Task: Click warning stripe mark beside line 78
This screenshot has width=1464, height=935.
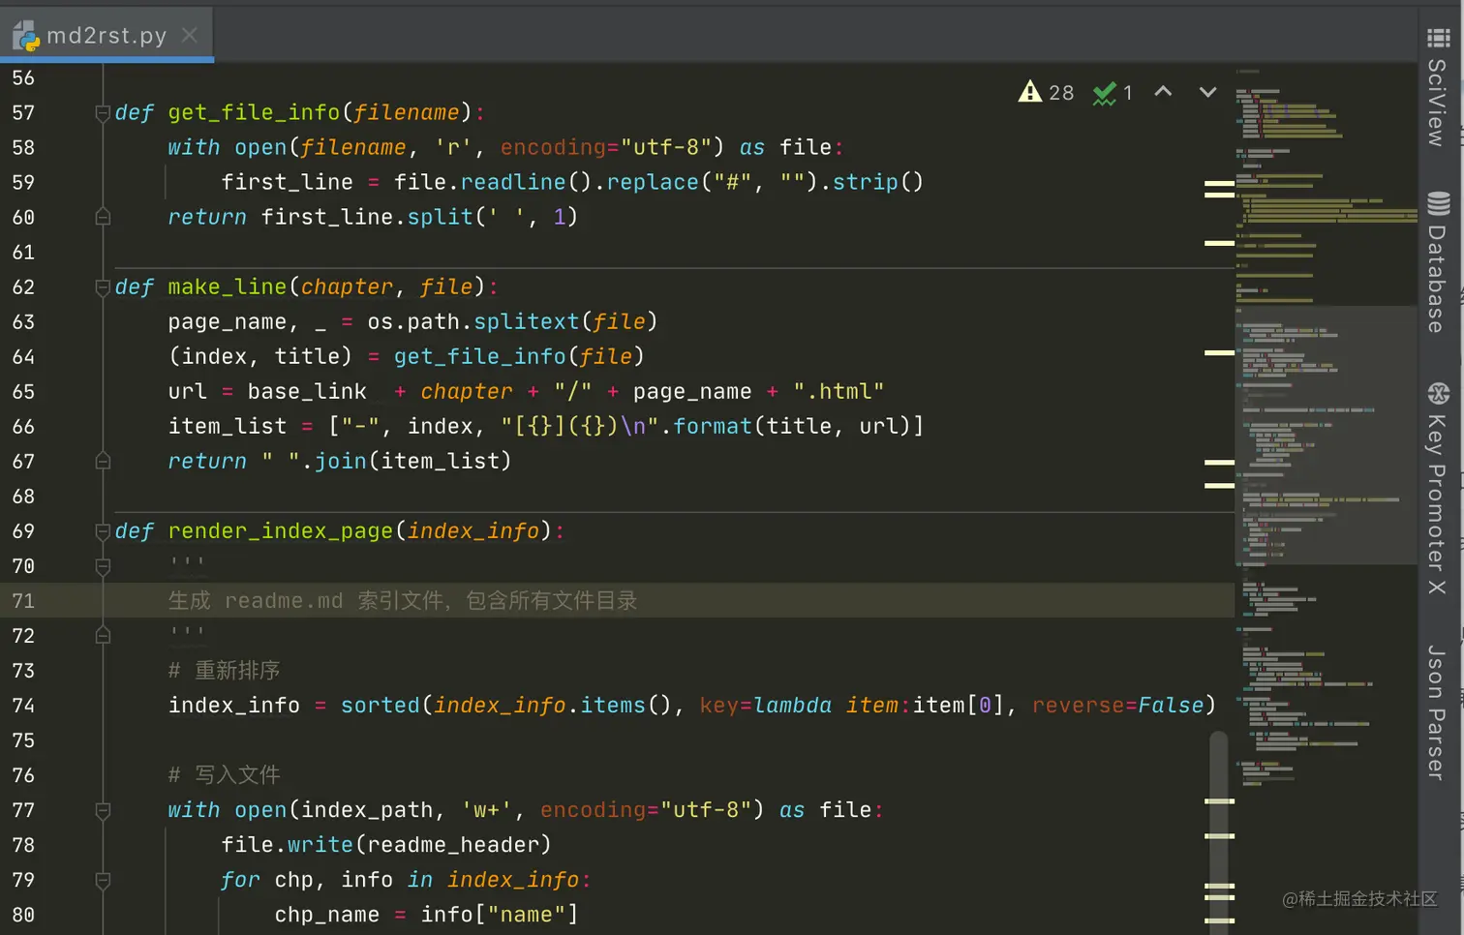Action: 1219,836
